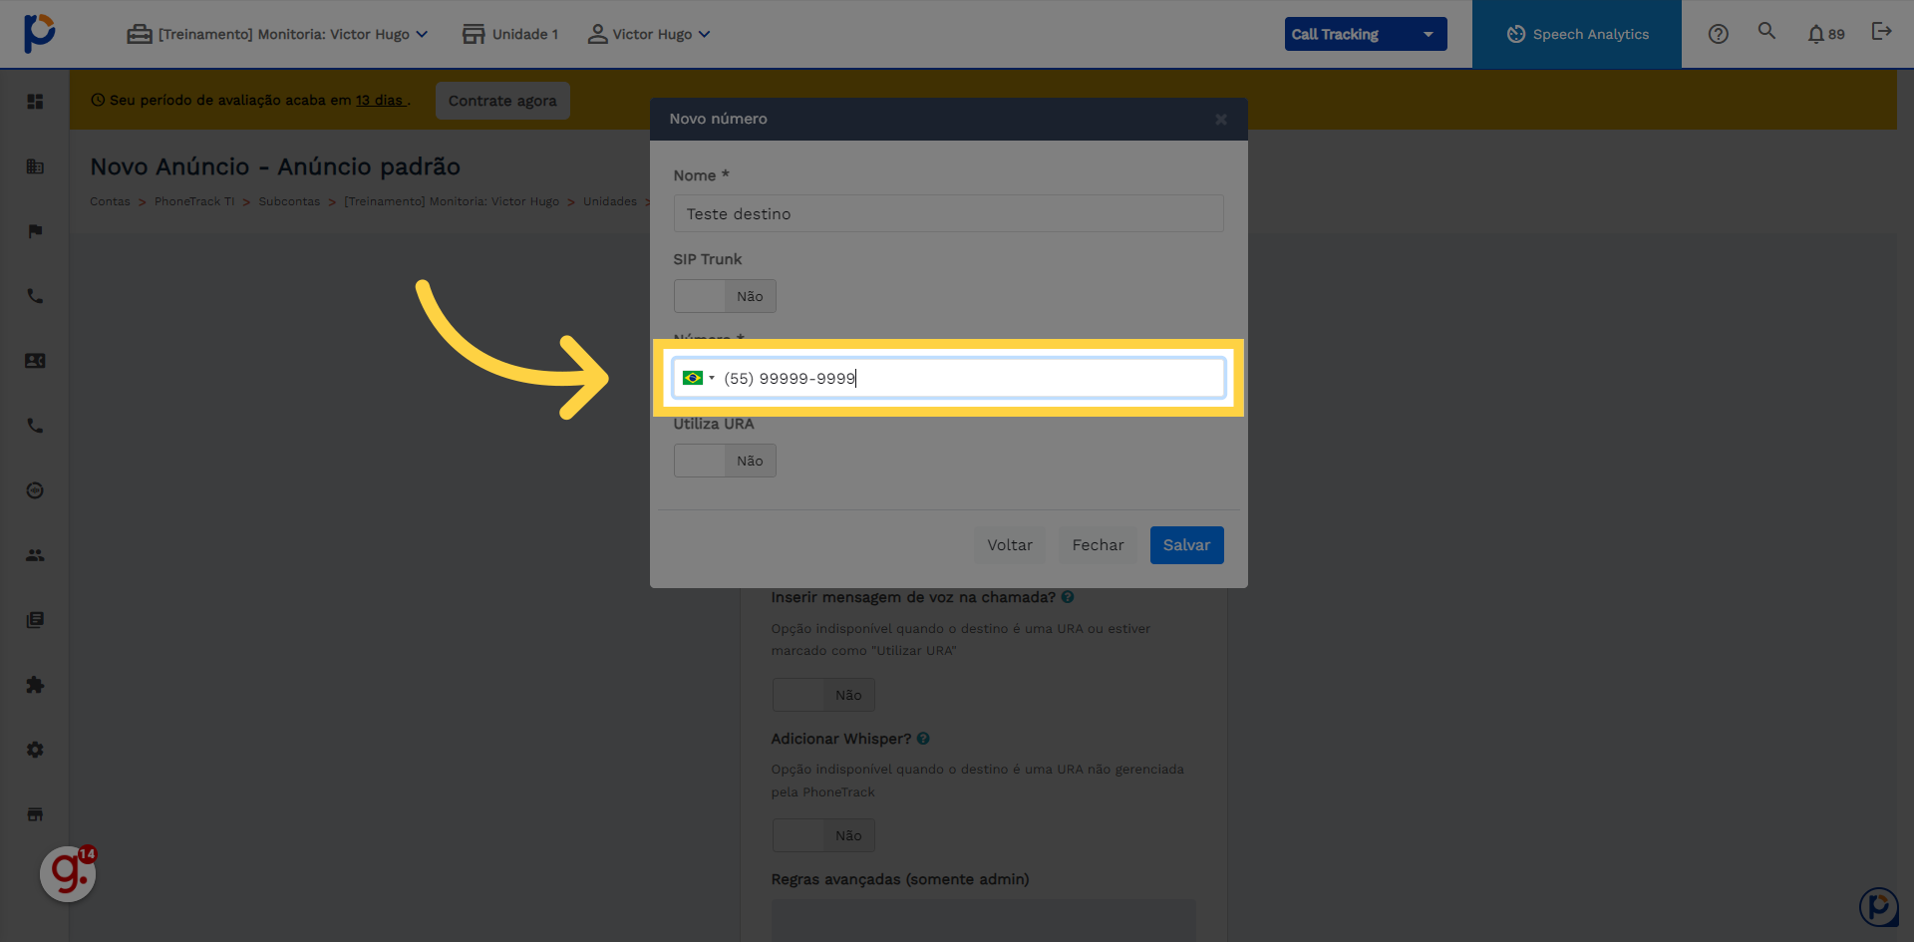1914x942 pixels.
Task: Open the settings gear icon in sidebar
Action: pos(35,750)
